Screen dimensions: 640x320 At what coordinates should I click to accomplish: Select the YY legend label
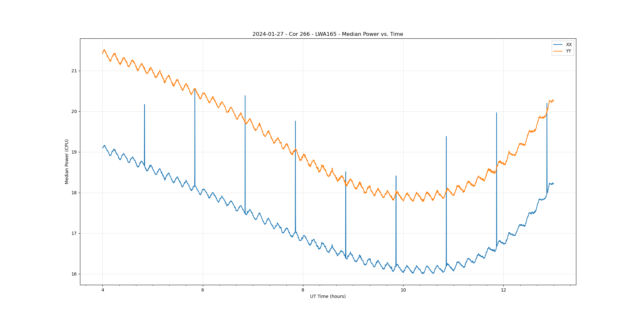[x=569, y=51]
